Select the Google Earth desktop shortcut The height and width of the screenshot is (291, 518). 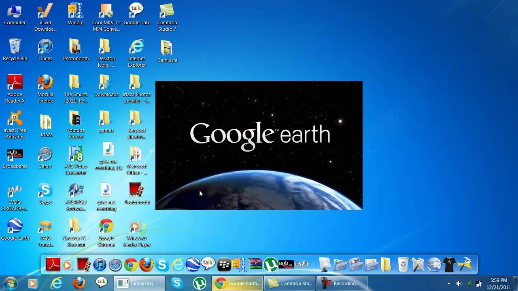pyautogui.click(x=15, y=230)
